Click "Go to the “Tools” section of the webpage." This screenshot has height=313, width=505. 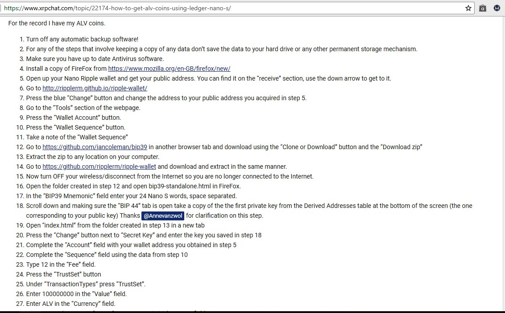83,108
